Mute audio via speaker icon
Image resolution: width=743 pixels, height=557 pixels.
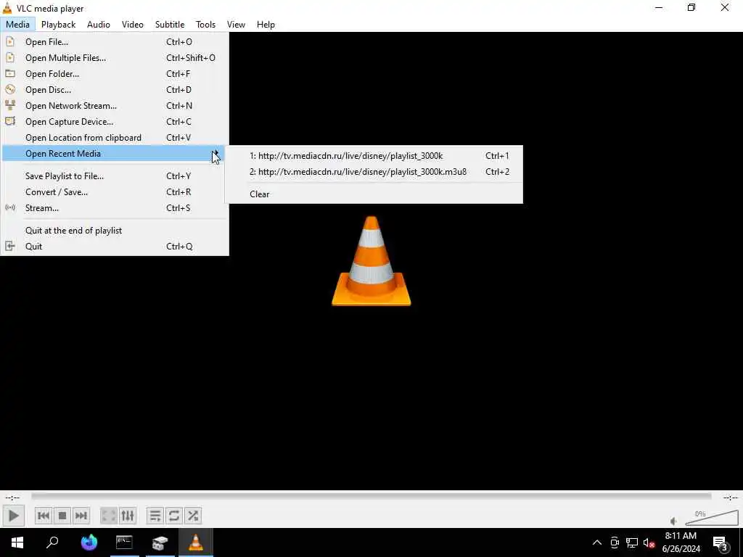pyautogui.click(x=673, y=521)
